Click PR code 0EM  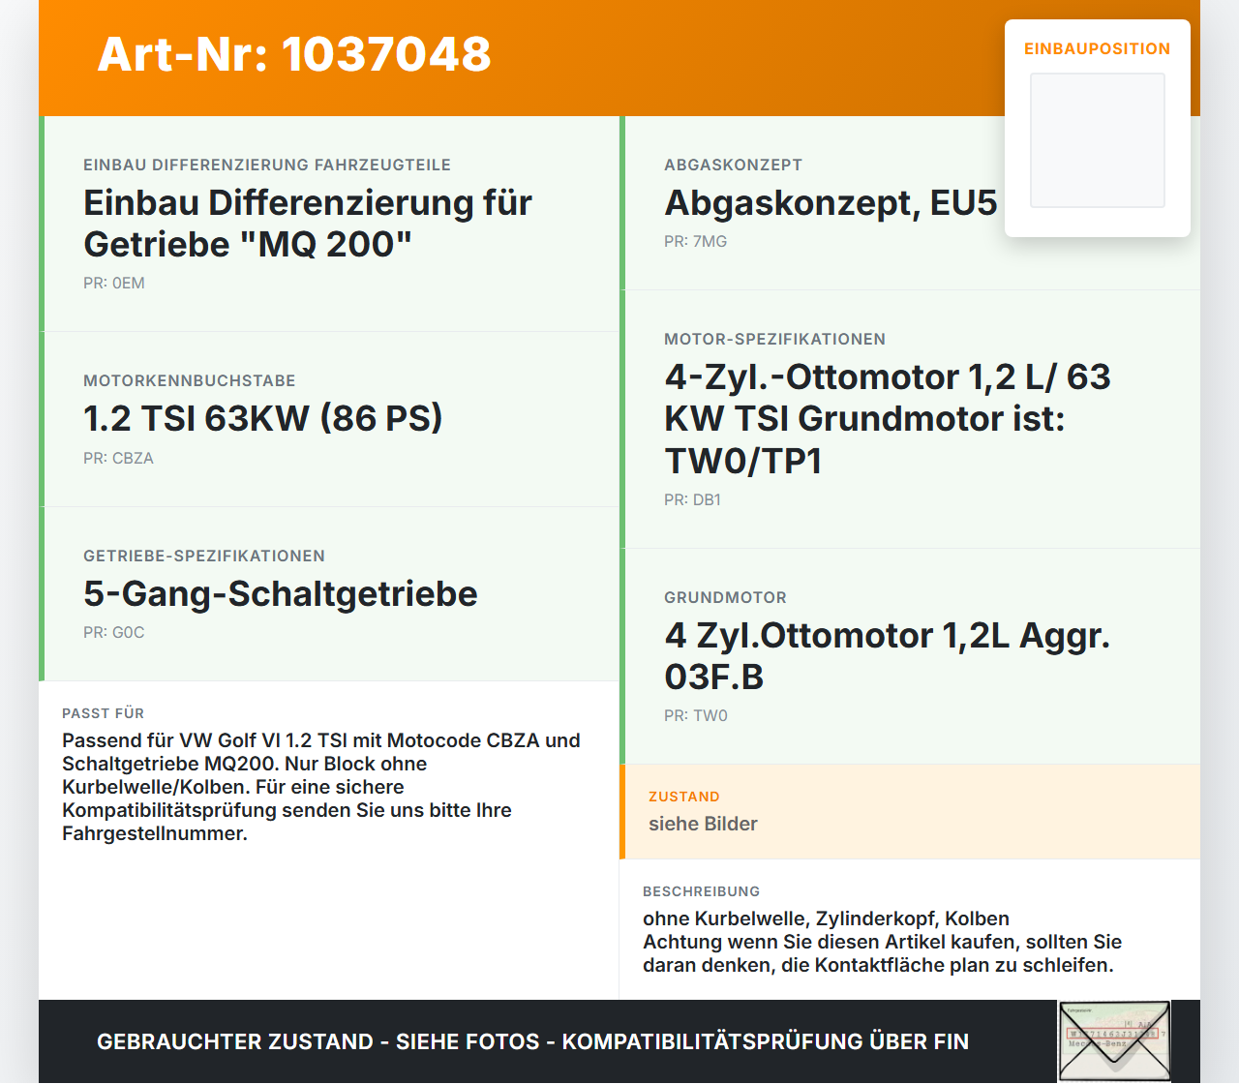(114, 284)
